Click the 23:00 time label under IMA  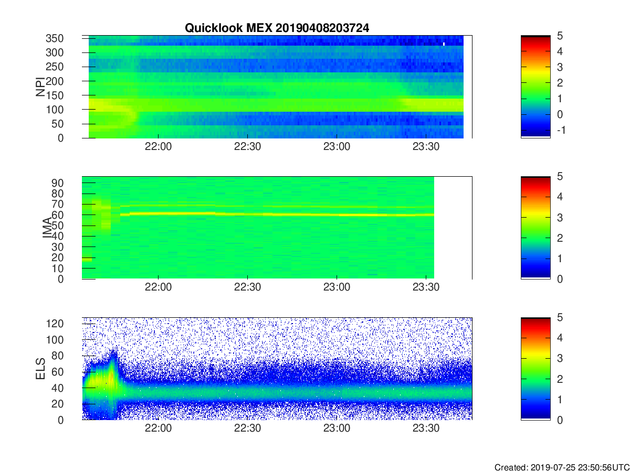[x=337, y=288]
